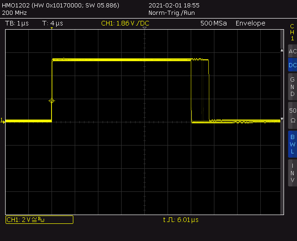
Task: Select AC coupling in the CH1 menu
Action: (292, 51)
